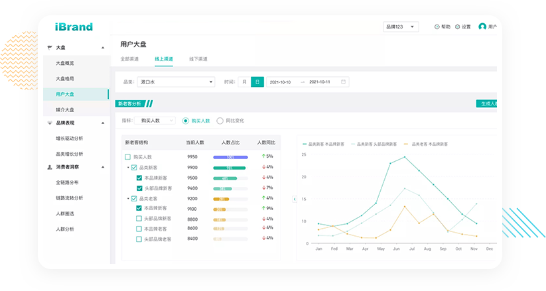
Task: Click the 生成人群 button
Action: click(486, 103)
